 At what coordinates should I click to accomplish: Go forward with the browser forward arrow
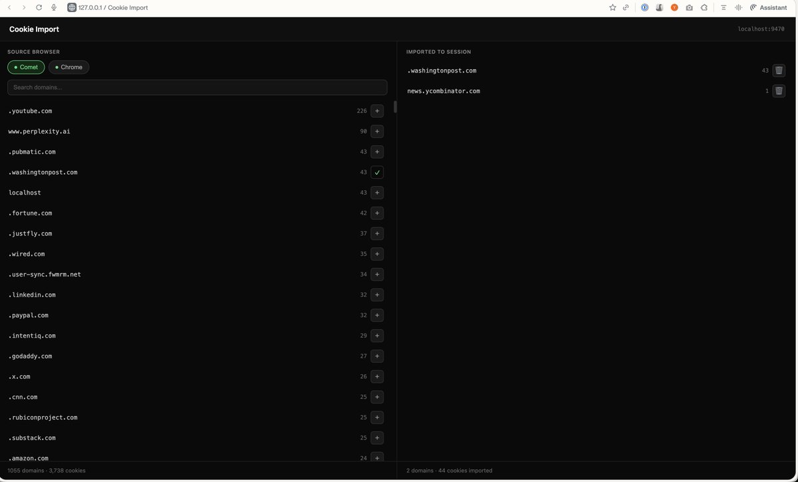click(x=24, y=7)
